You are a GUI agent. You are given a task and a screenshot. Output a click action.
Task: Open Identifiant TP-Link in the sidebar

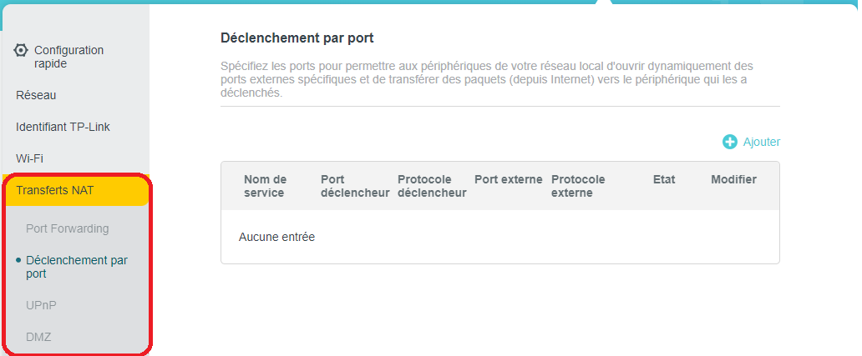[63, 127]
